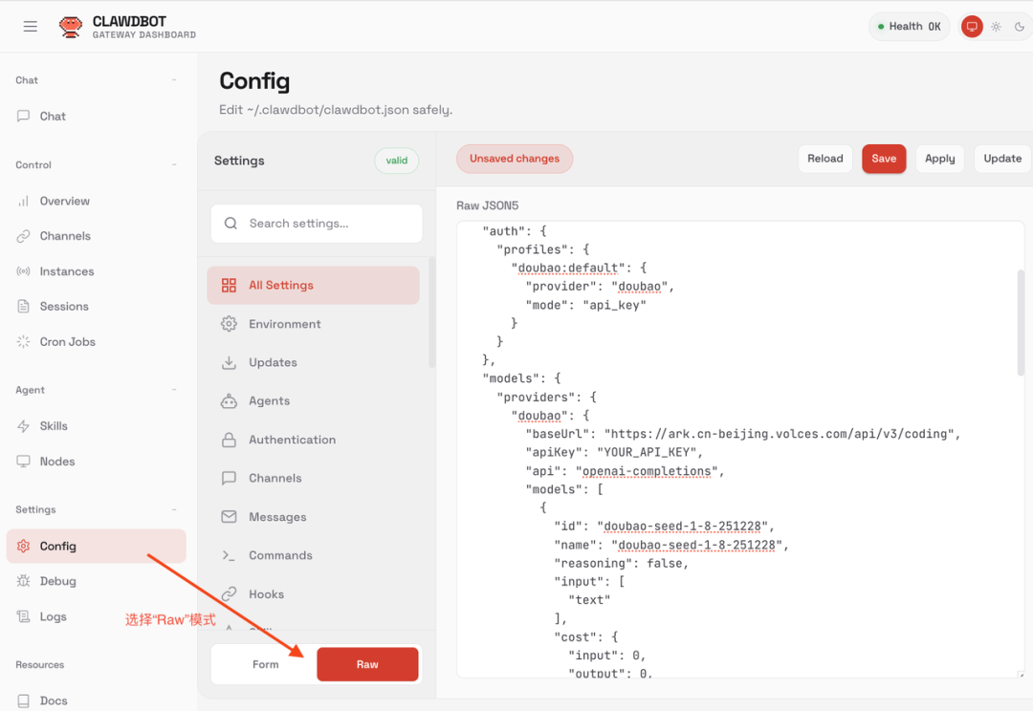Click the Logs scroll icon
Image resolution: width=1033 pixels, height=711 pixels.
23,616
